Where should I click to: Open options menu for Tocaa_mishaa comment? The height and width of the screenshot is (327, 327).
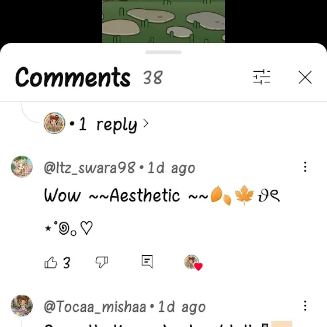305,305
